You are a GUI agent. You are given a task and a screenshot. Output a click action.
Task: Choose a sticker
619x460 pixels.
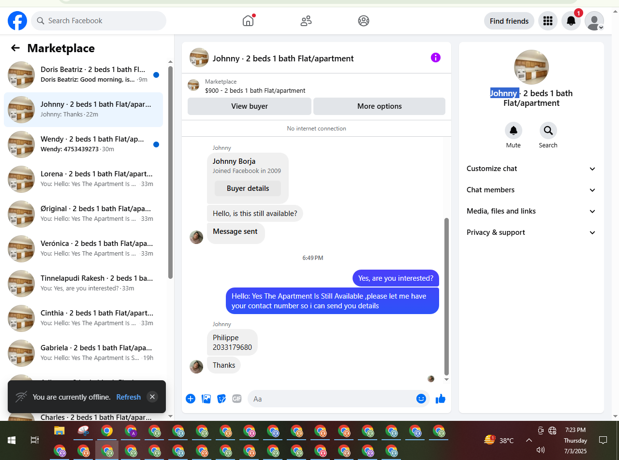click(x=221, y=399)
